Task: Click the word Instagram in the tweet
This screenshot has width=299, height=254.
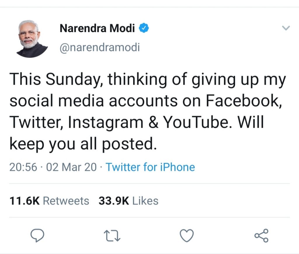Action: point(105,123)
